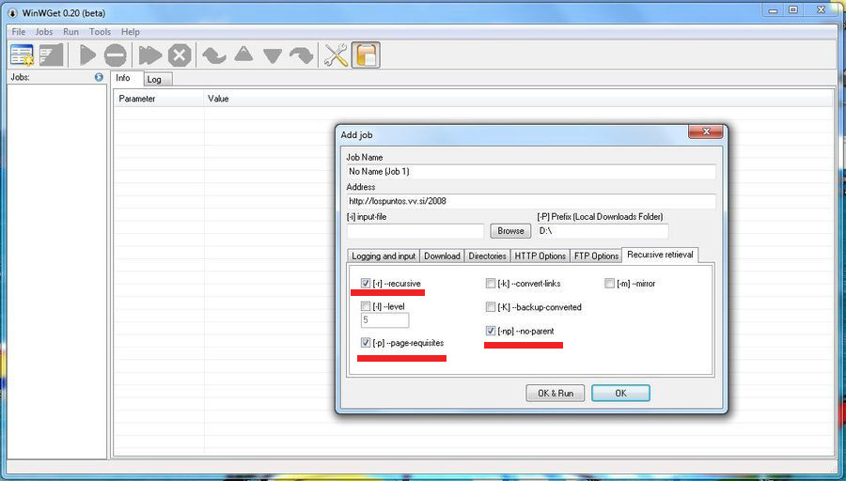
Task: Run all jobs with double-arrow icon
Action: (150, 55)
